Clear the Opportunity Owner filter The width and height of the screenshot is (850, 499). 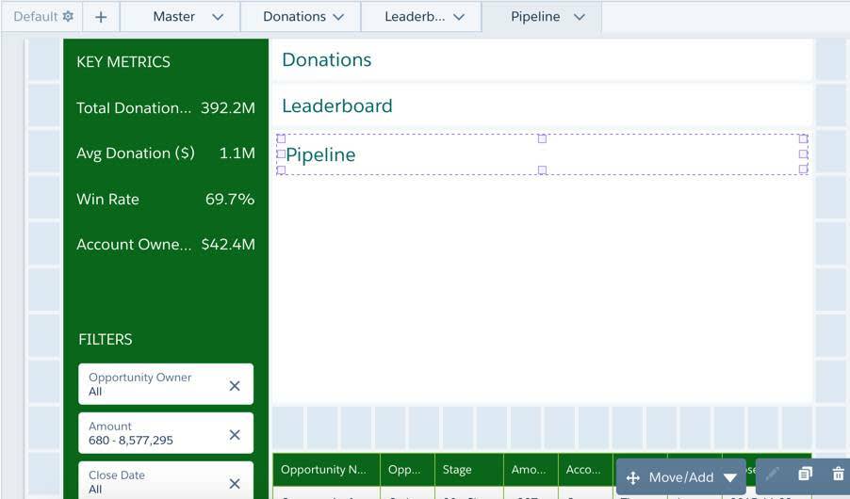click(235, 386)
